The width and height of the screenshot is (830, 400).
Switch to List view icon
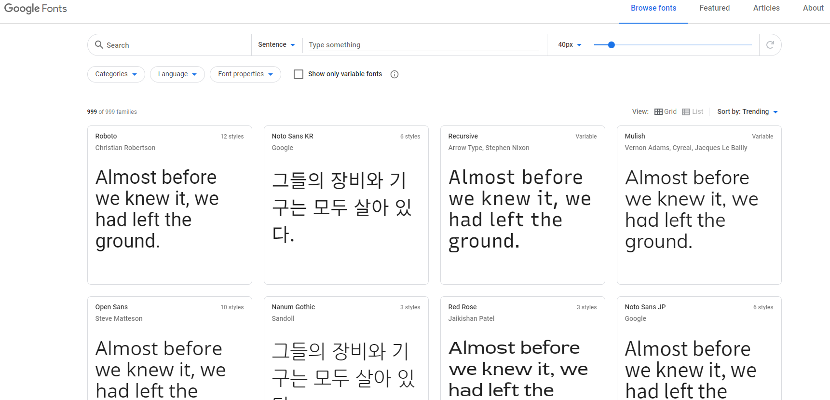686,112
